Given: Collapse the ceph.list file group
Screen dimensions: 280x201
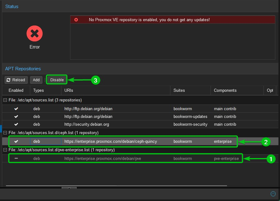Looking at the screenshot, I should click(x=5, y=133).
